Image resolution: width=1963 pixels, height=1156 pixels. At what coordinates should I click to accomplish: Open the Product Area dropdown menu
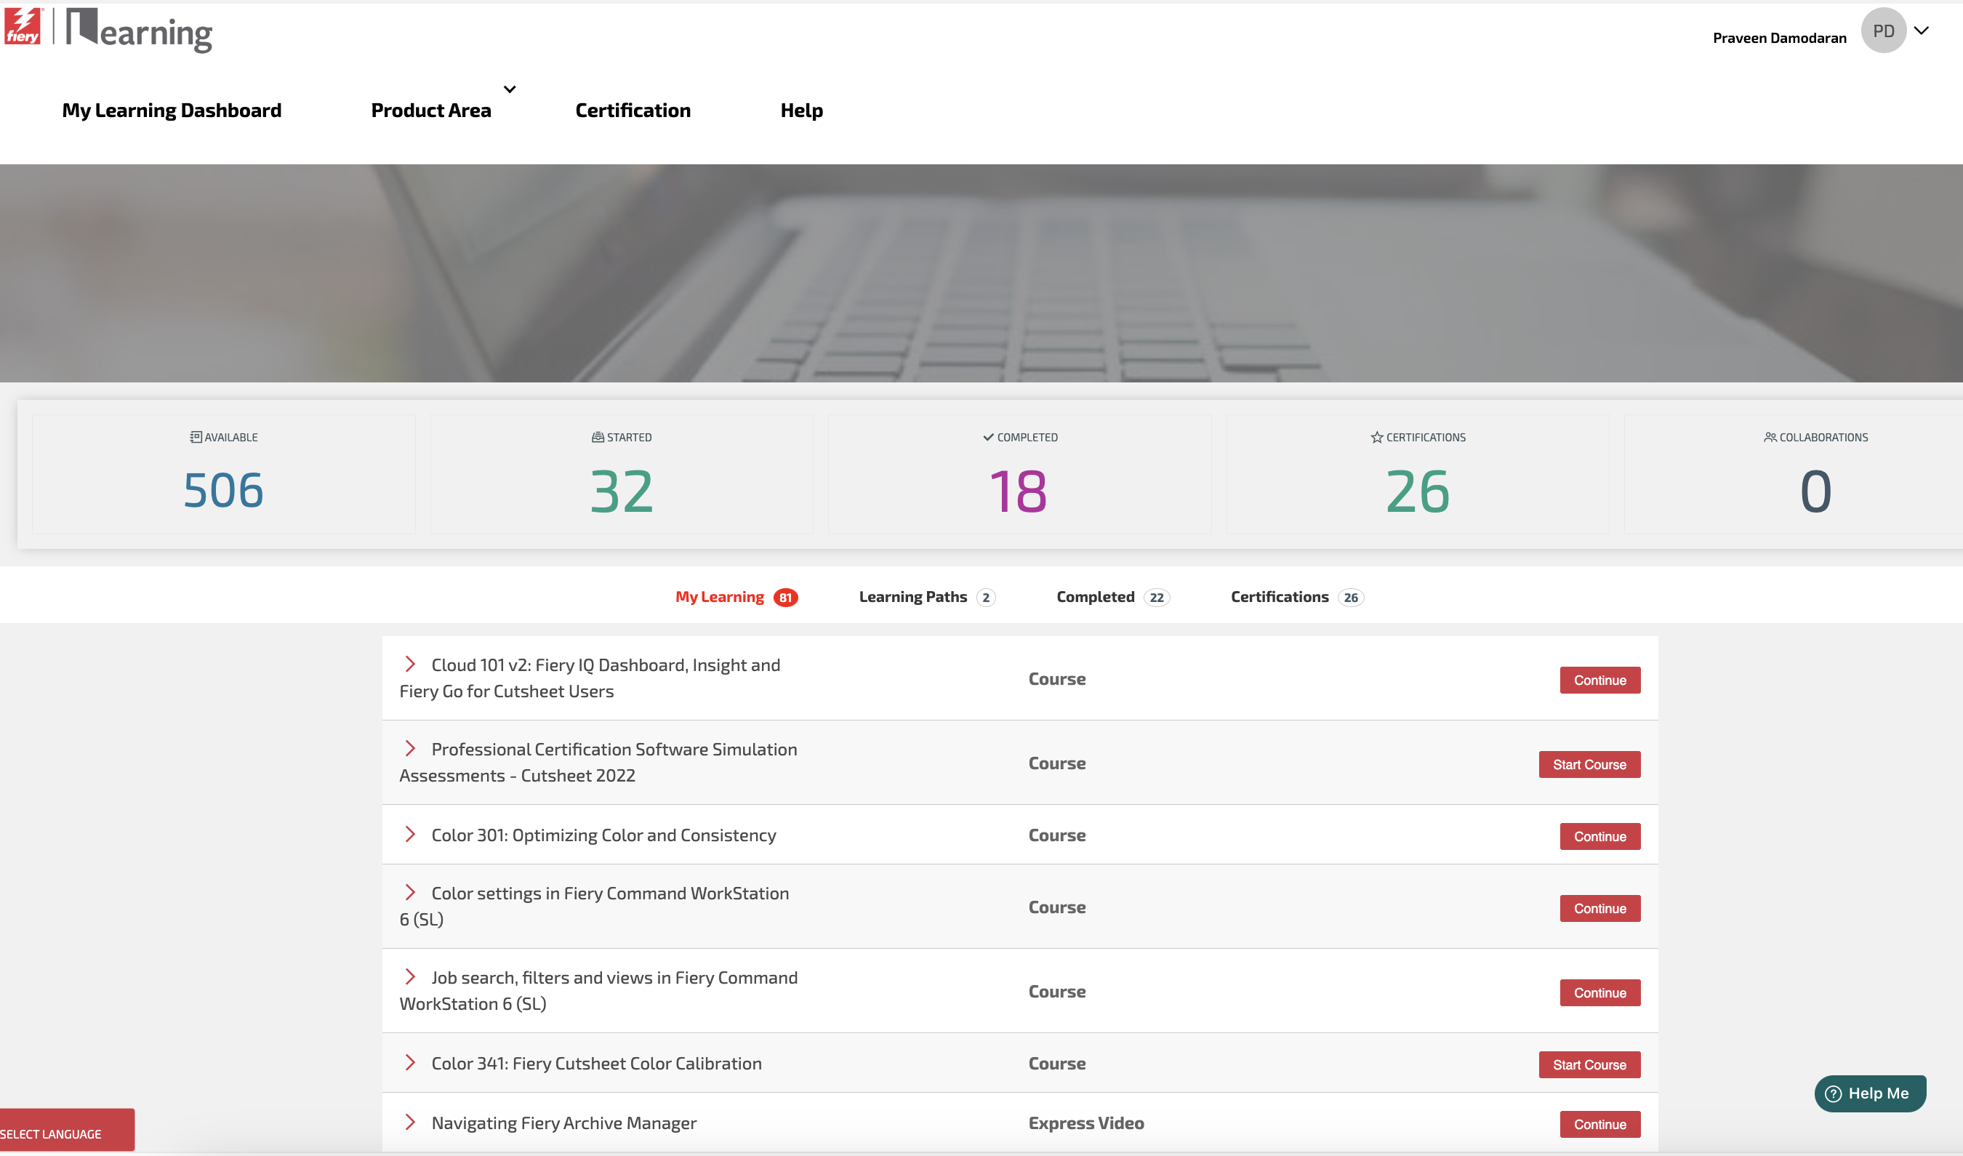click(432, 110)
